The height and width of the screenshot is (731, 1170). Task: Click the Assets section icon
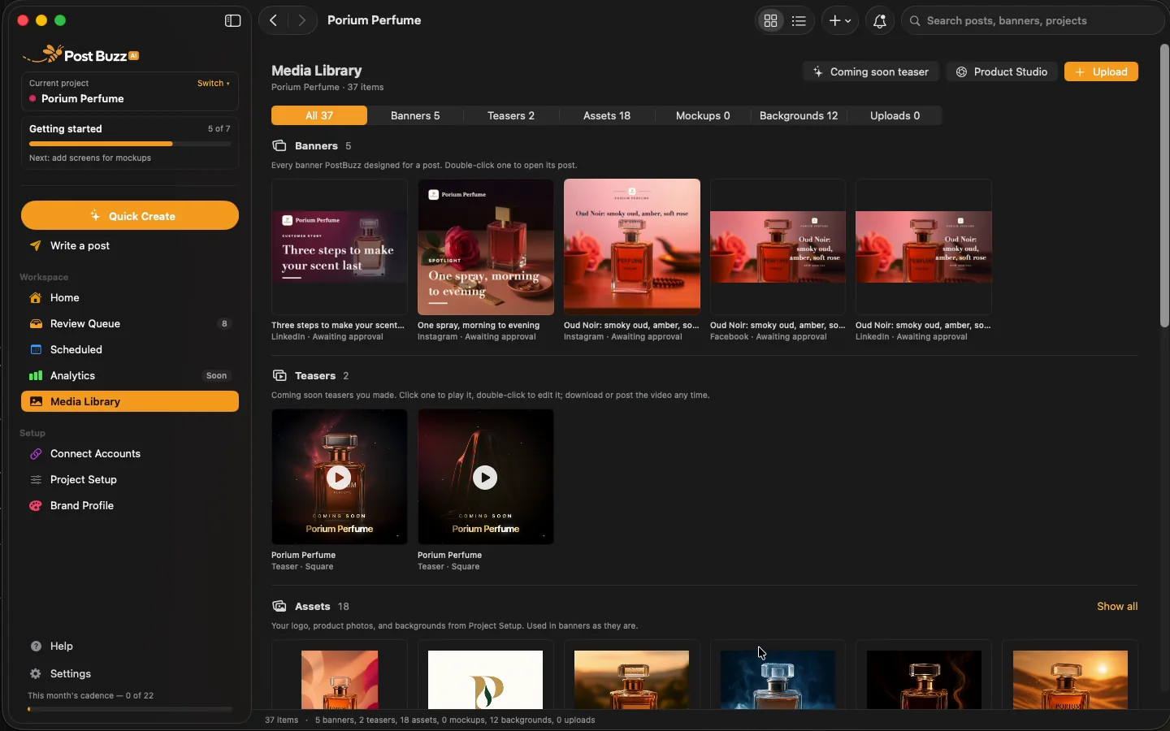pos(279,607)
